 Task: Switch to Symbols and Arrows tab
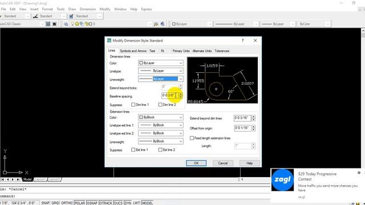click(133, 51)
